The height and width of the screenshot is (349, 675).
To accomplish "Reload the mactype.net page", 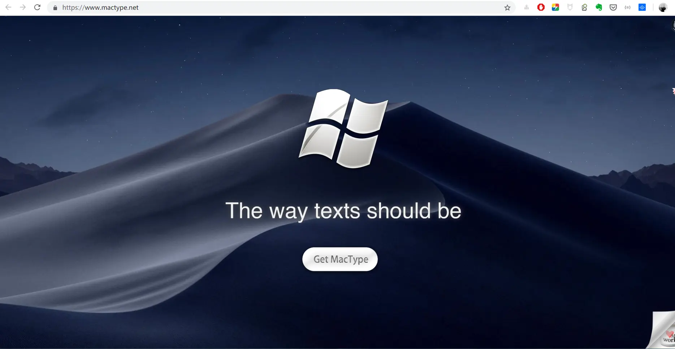I will 37,7.
